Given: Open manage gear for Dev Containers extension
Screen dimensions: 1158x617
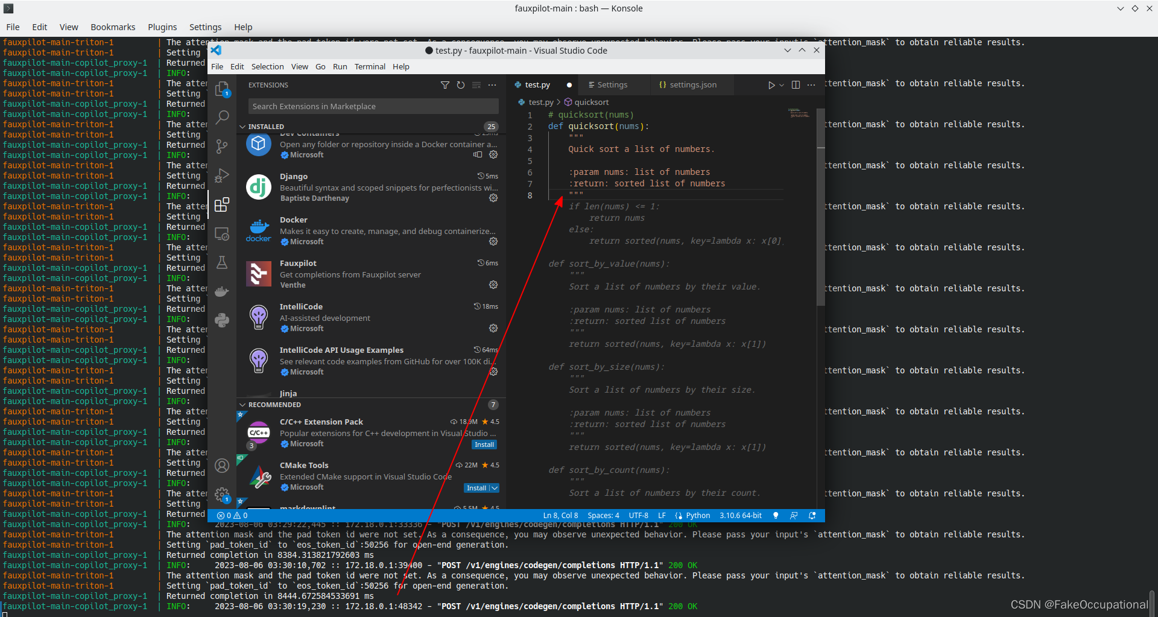Looking at the screenshot, I should [493, 154].
